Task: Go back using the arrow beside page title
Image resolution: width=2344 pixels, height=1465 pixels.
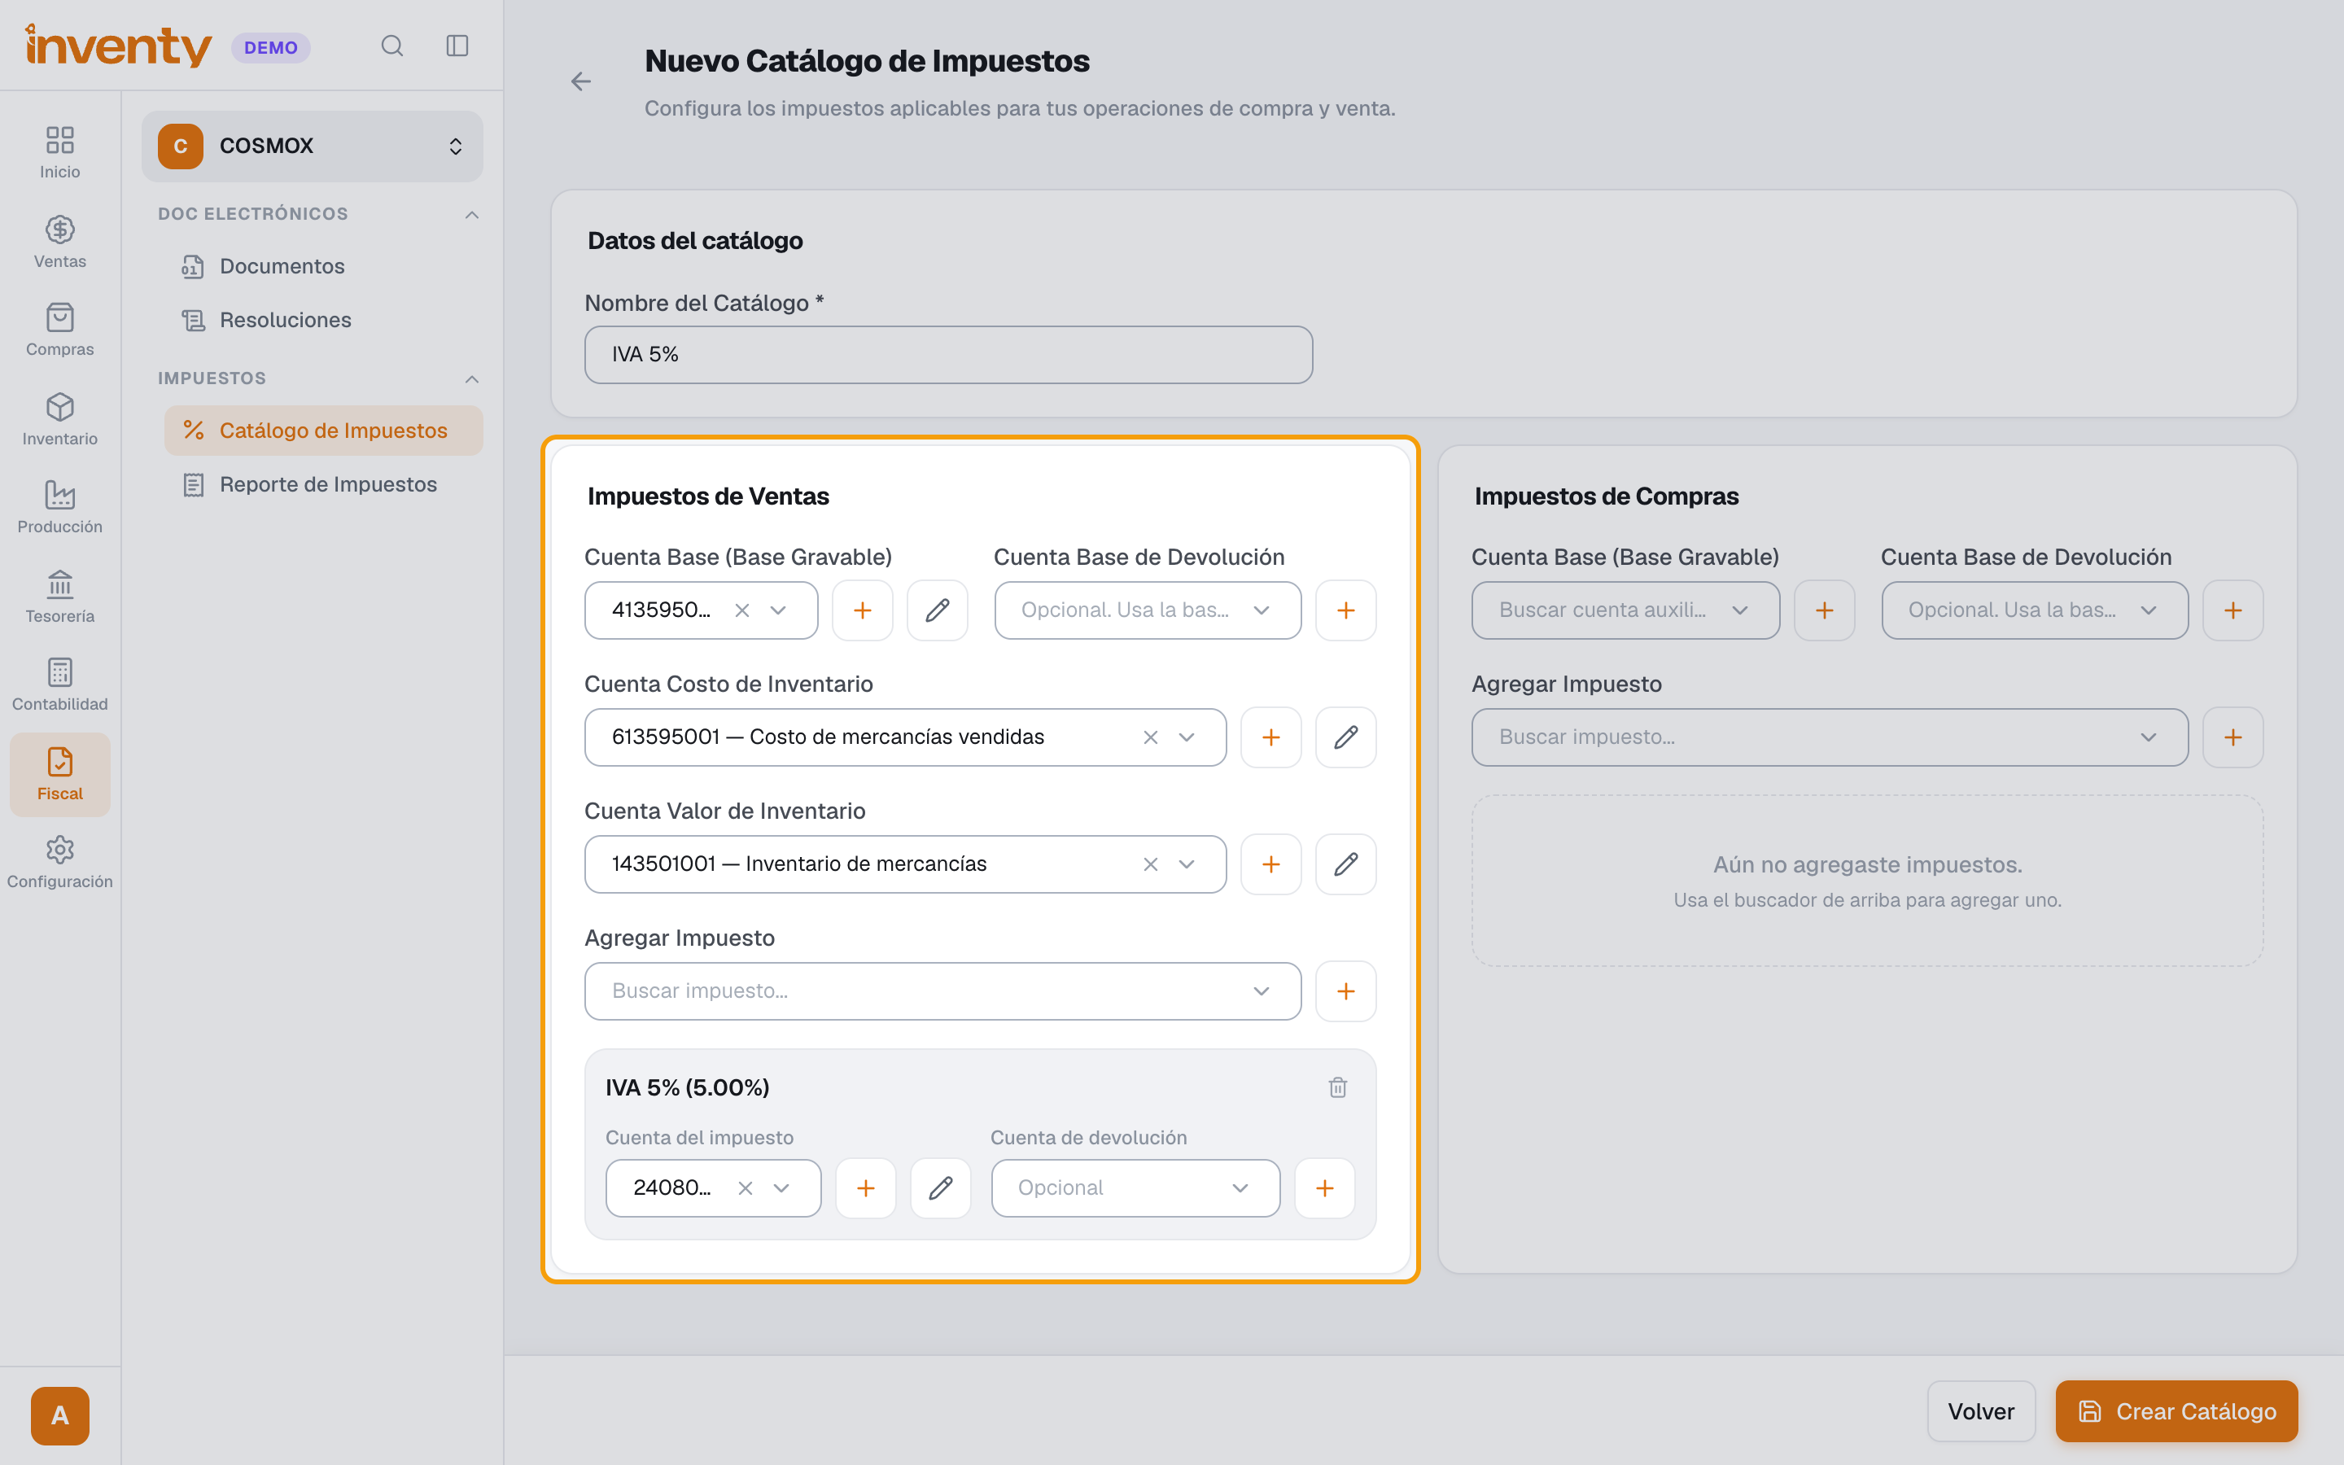Action: click(x=580, y=82)
